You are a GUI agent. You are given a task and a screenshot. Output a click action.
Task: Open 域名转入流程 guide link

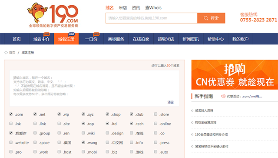pos(204,111)
